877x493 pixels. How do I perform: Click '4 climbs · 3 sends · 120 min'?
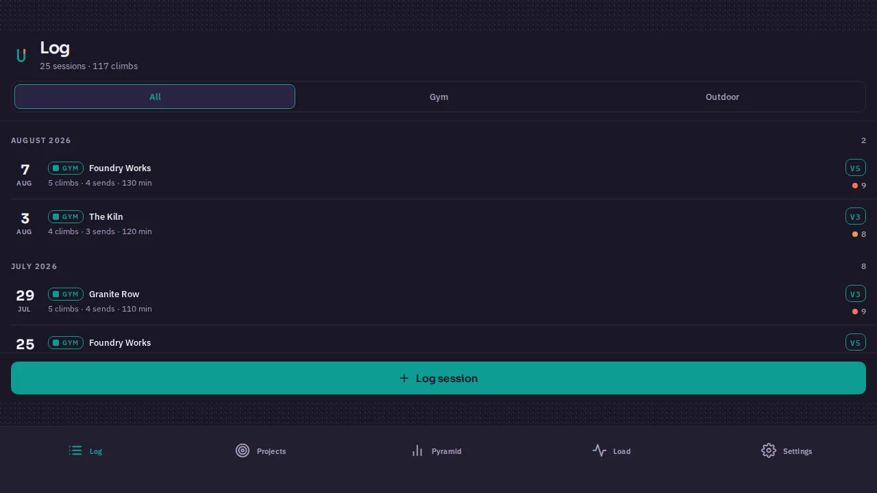tap(100, 231)
